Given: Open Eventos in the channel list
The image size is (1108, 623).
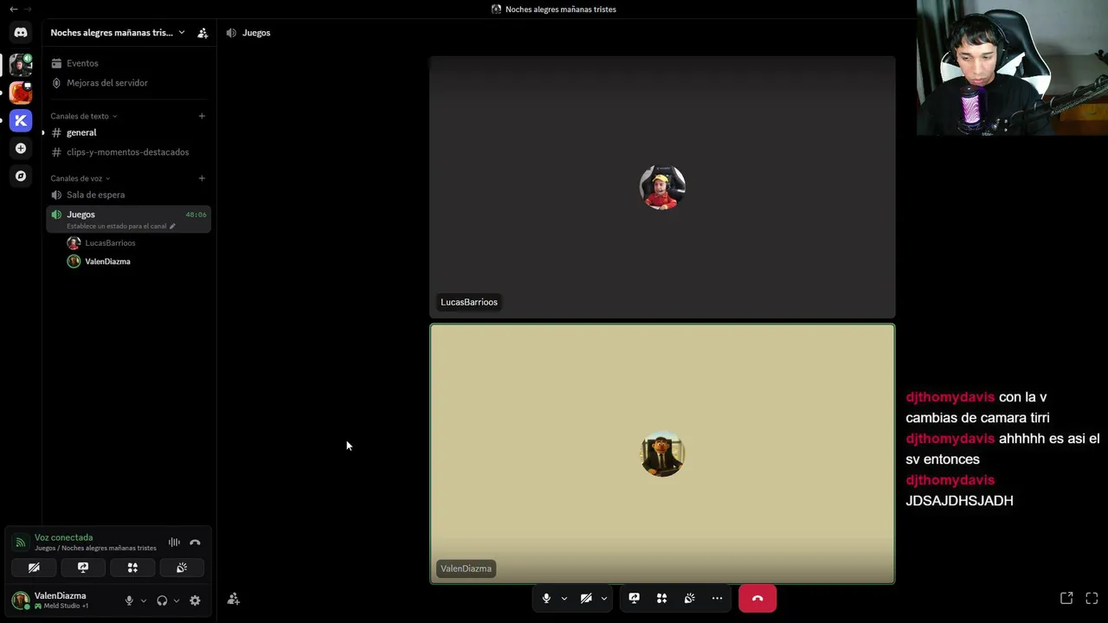Looking at the screenshot, I should coord(128,63).
